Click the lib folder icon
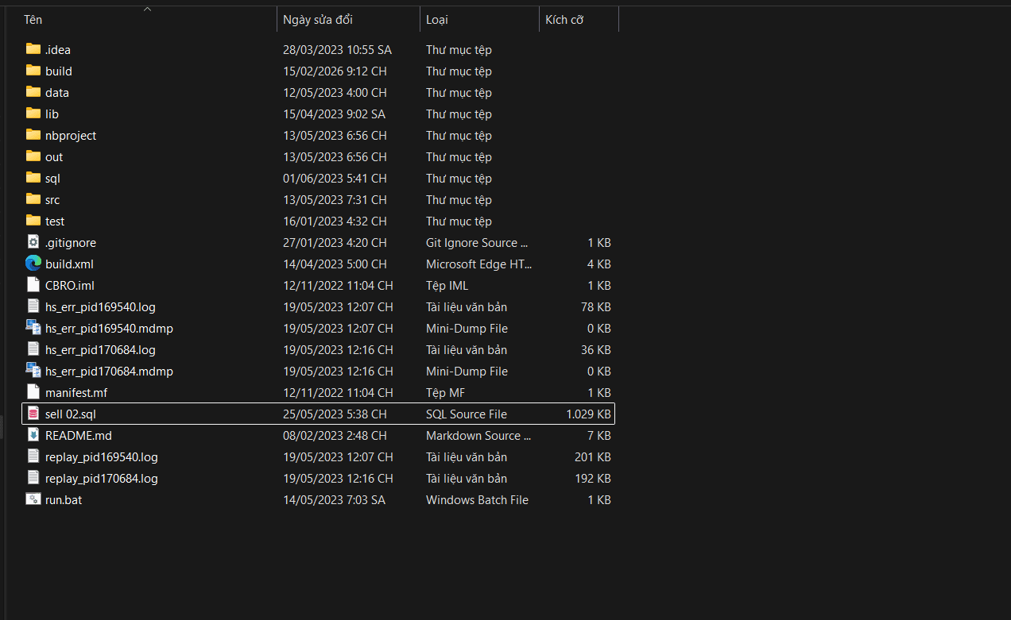This screenshot has width=1011, height=620. pyautogui.click(x=33, y=114)
